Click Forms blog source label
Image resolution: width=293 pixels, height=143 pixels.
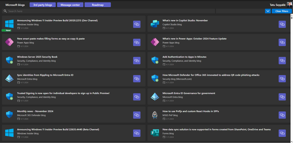pos(168,133)
